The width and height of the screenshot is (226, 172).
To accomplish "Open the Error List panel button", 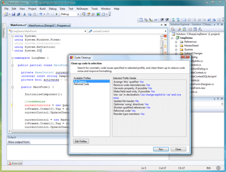I will pos(15,163).
